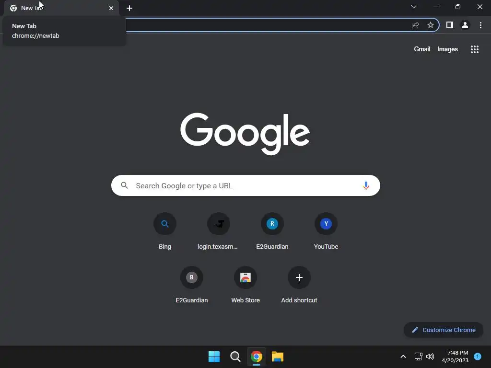Screen dimensions: 491x368
Task: Open the Chrome profile menu
Action: (x=465, y=25)
